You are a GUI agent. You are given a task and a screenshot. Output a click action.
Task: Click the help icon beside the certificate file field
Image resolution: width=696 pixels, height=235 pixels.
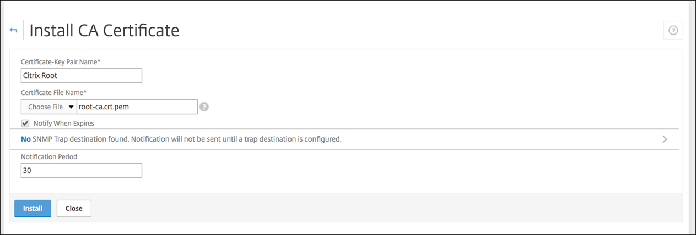point(204,107)
